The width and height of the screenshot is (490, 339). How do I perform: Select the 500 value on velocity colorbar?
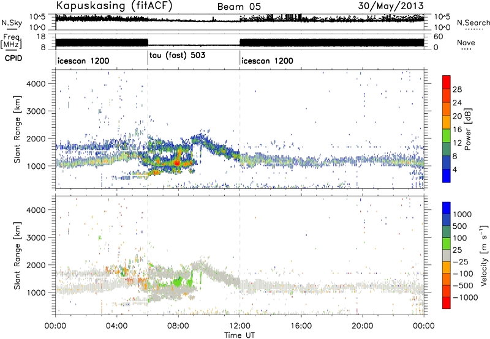click(459, 226)
